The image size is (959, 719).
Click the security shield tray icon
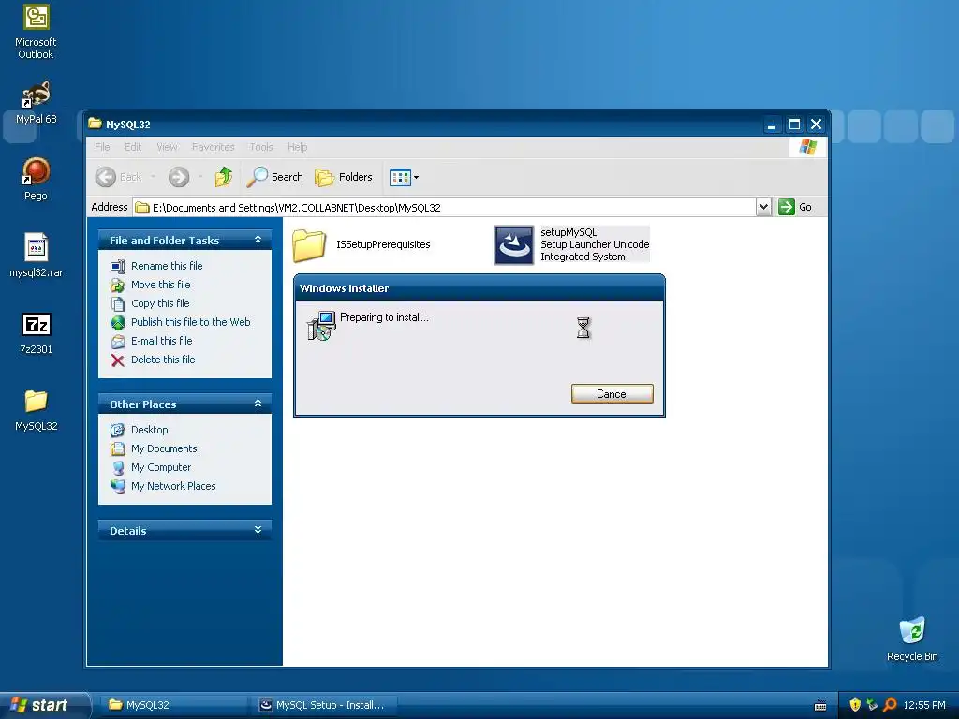point(855,705)
